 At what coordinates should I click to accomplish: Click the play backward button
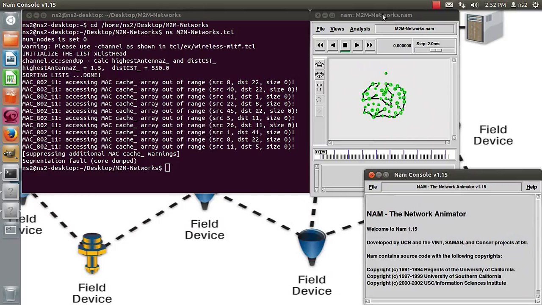[332, 45]
